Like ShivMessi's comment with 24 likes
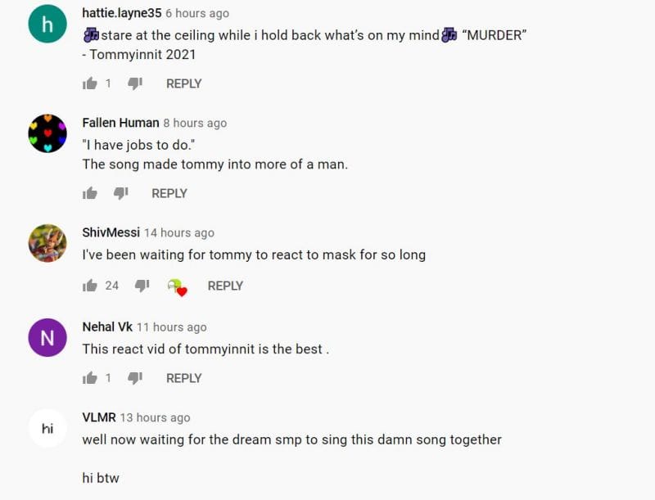The width and height of the screenshot is (655, 500). 90,286
